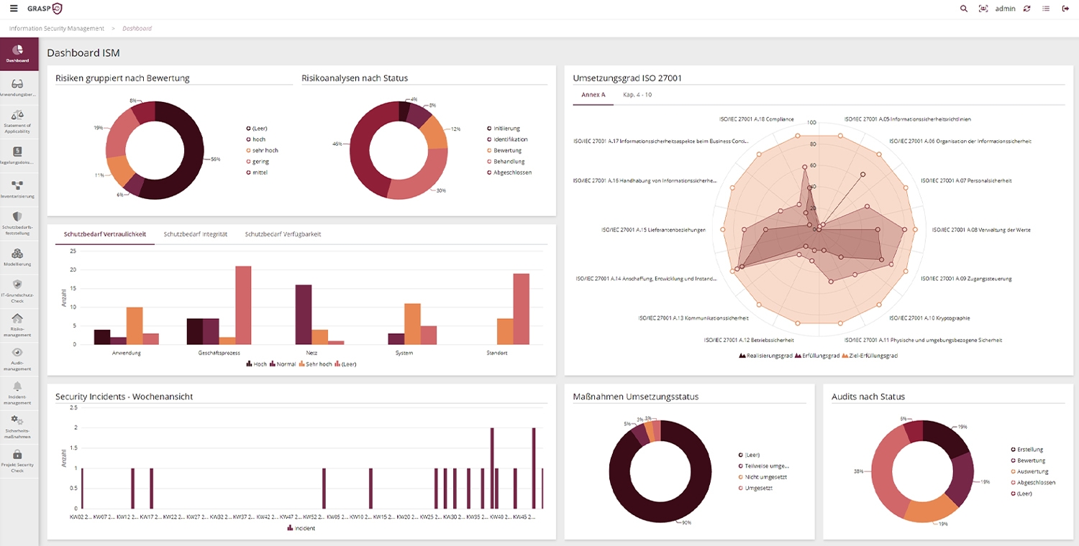Select the Risikomanagement sidebar icon
This screenshot has height=546, width=1079.
18,323
